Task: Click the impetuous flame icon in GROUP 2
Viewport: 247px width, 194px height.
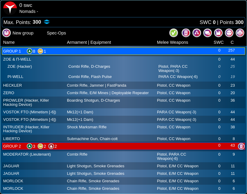Action: (x=51, y=146)
